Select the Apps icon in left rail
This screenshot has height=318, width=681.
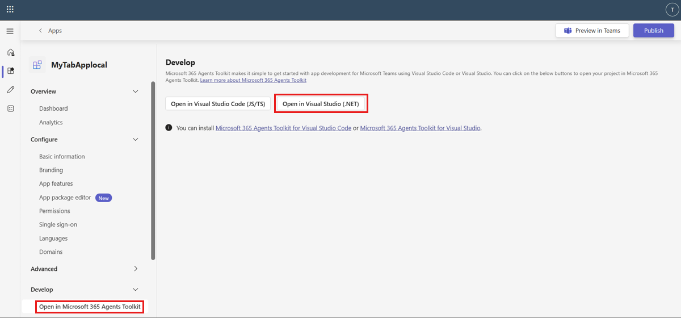[10, 71]
